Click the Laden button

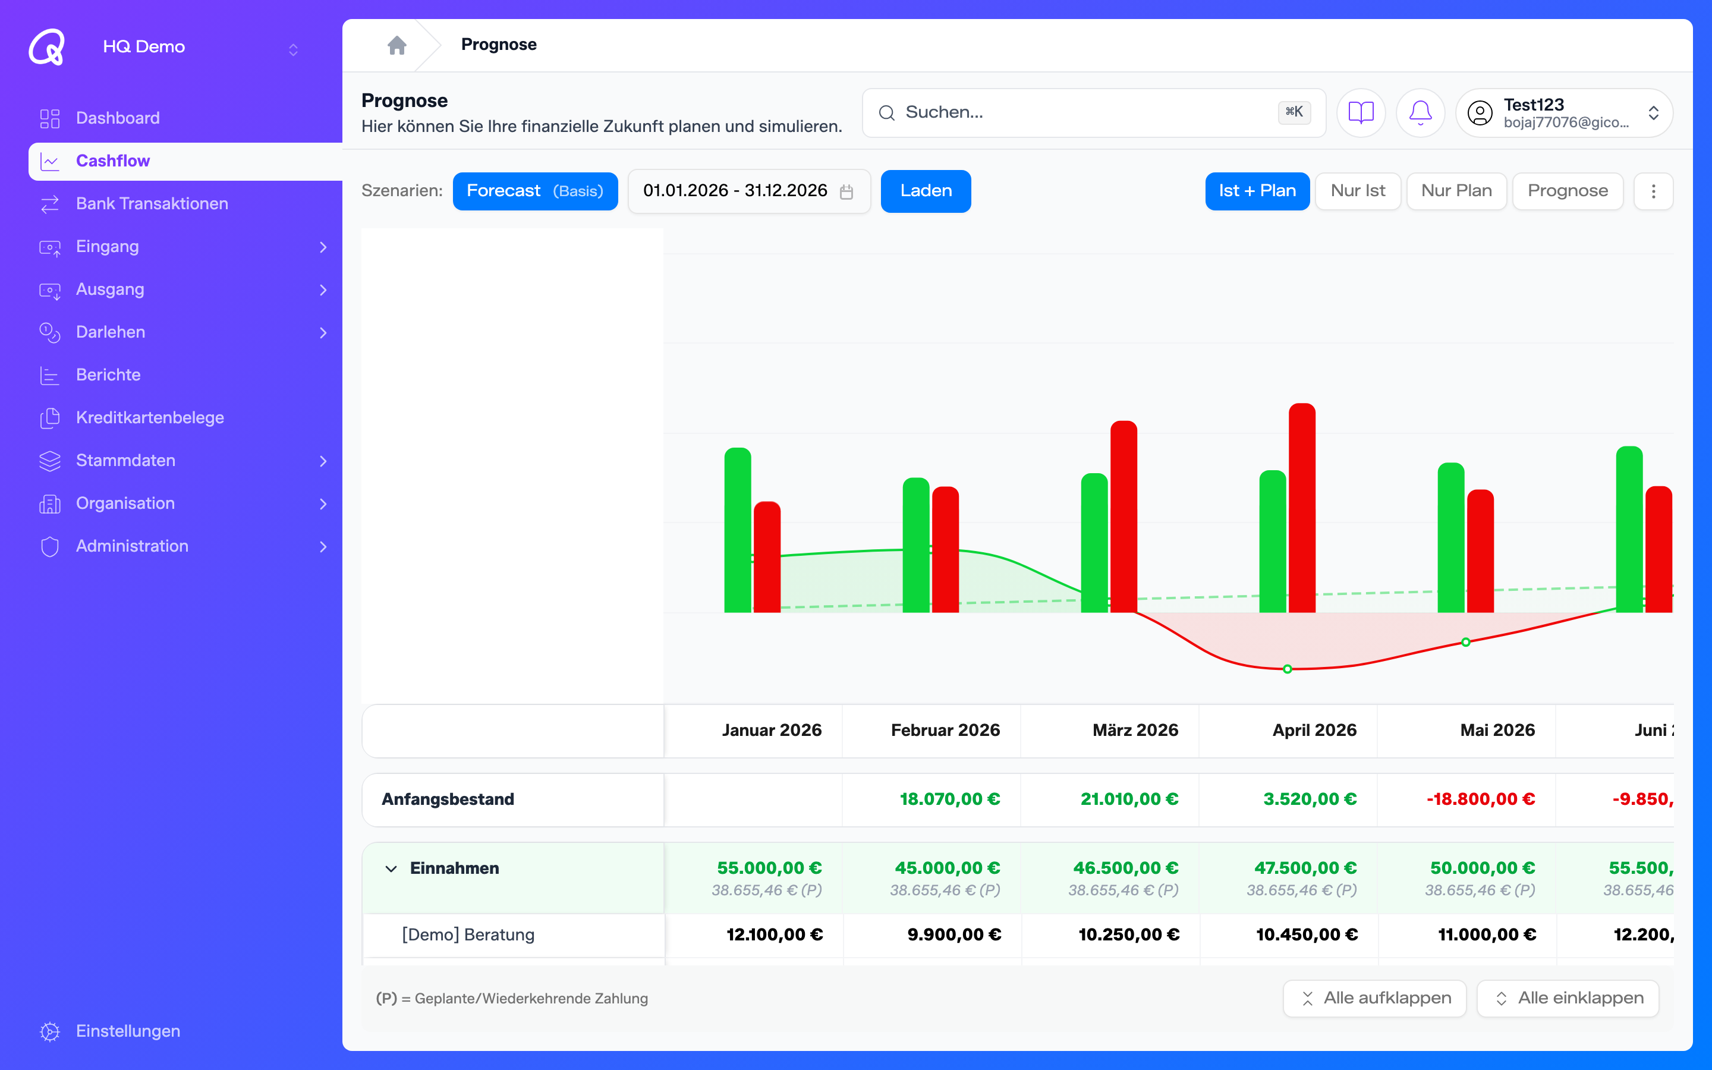(x=926, y=191)
